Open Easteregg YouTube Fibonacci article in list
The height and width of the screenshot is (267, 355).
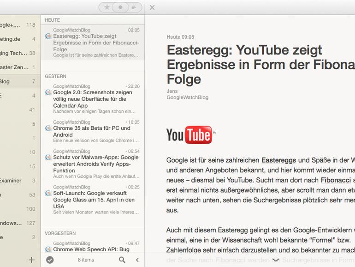pos(93,42)
